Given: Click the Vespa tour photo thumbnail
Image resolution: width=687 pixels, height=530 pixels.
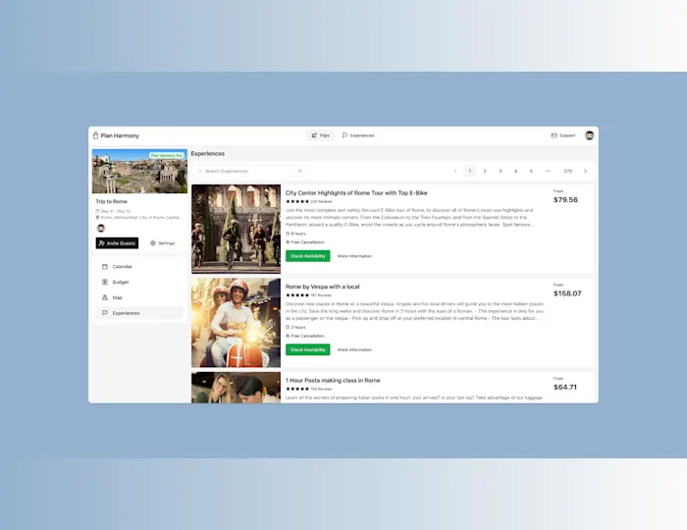Looking at the screenshot, I should (237, 323).
